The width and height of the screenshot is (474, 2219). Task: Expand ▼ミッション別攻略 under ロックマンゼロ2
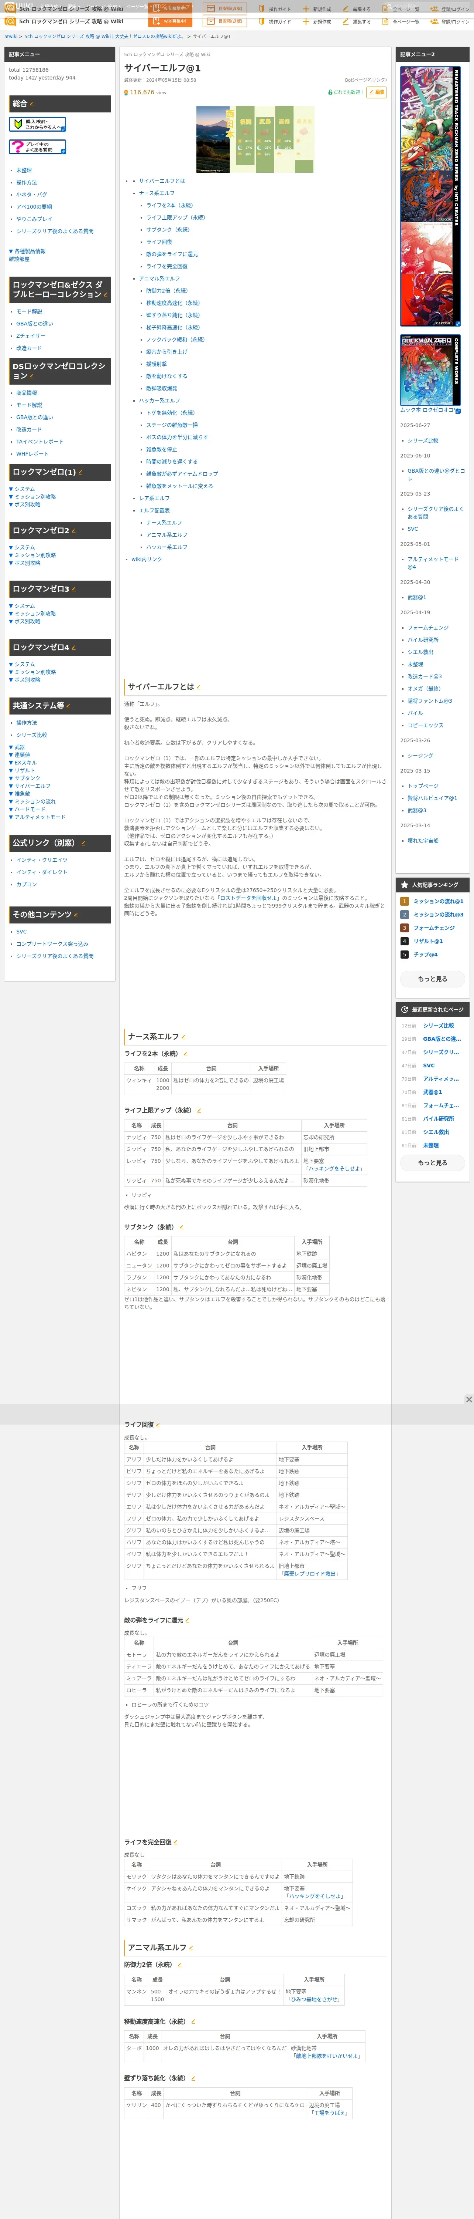(33, 555)
